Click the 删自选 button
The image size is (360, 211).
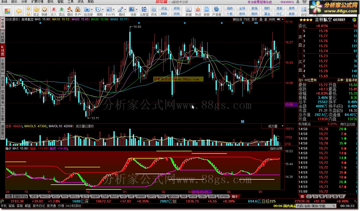point(237,19)
